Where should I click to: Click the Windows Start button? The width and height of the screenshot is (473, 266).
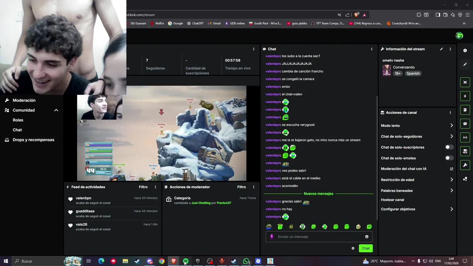click(6, 261)
